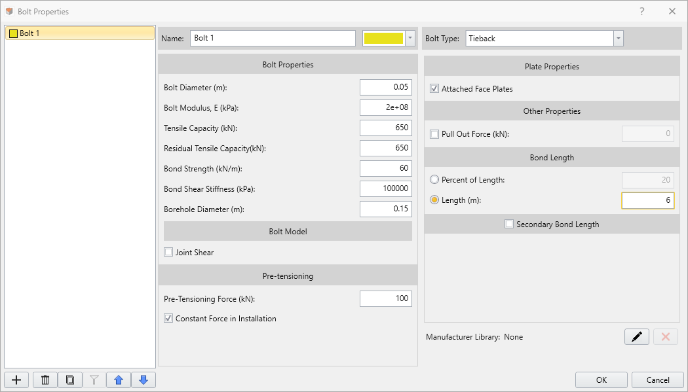Edit the Bolt Modulus E field
Screen dimensions: 688x392
click(386, 107)
